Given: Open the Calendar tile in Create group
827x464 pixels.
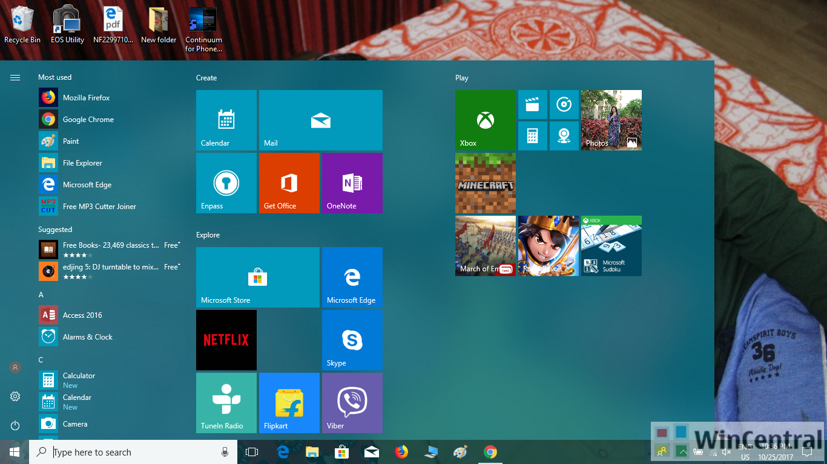Looking at the screenshot, I should pyautogui.click(x=226, y=120).
